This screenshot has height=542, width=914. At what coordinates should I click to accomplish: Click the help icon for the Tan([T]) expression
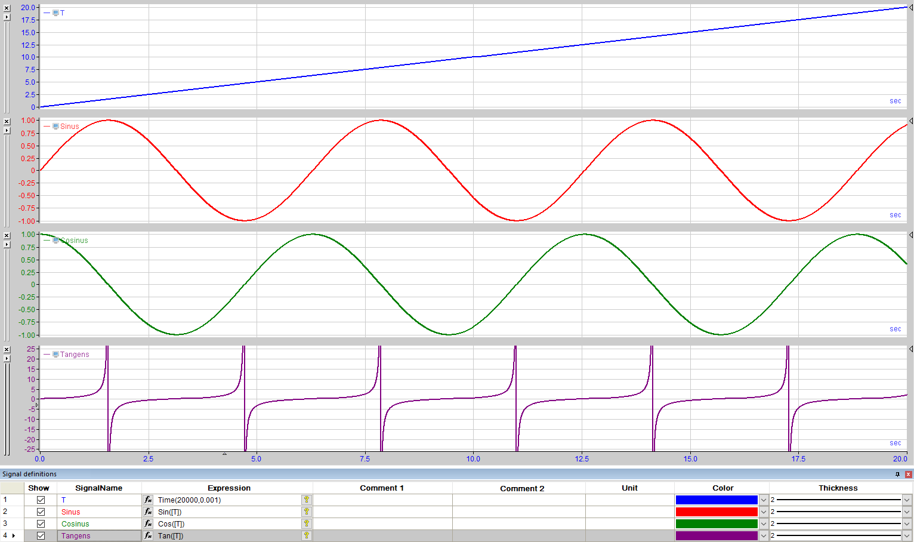tap(307, 535)
